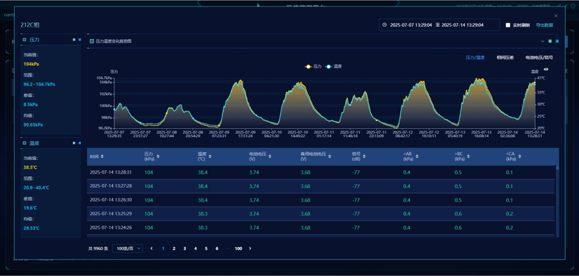
Task: Collapse the trend chart panel with chevron
Action: point(542,41)
